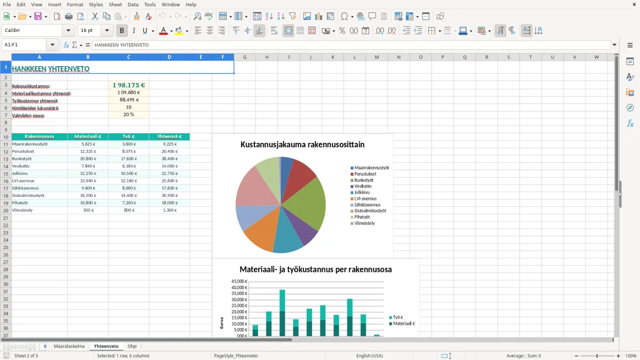Click the 100% zoom level
This screenshot has height=360, width=640.
pyautogui.click(x=631, y=356)
